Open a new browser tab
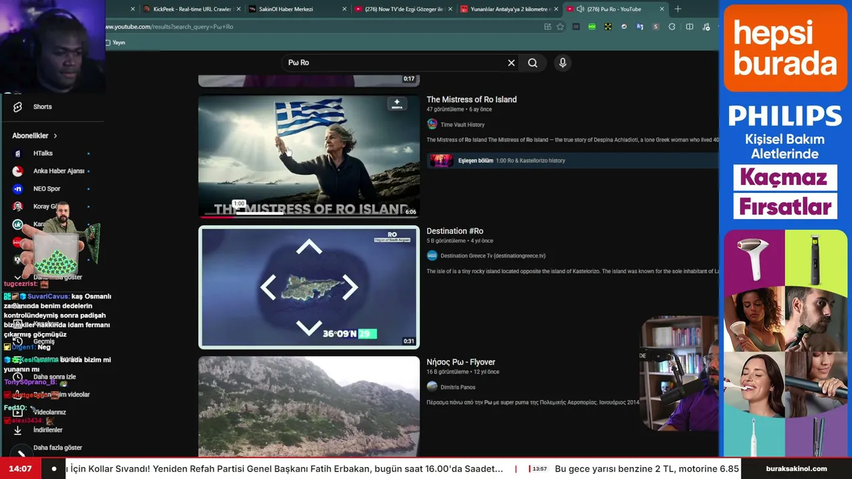The width and height of the screenshot is (852, 479). point(678,9)
